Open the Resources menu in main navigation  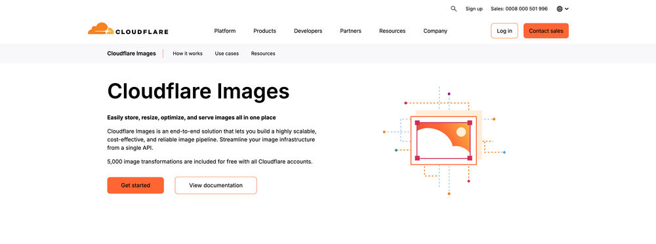[x=392, y=31]
